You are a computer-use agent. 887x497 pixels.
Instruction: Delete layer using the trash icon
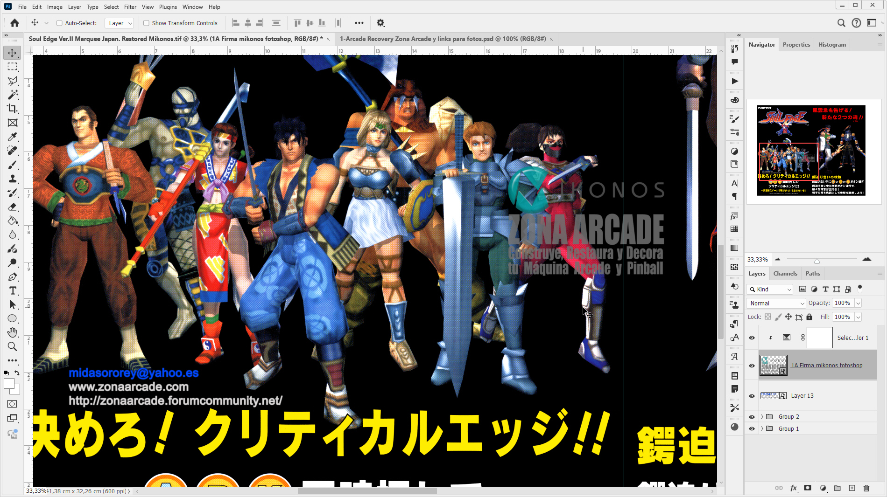click(x=866, y=488)
